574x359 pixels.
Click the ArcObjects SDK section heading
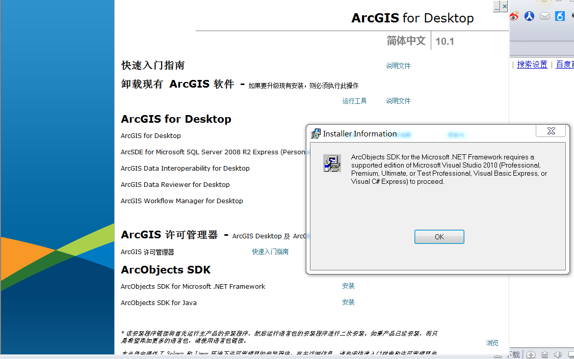(x=166, y=270)
